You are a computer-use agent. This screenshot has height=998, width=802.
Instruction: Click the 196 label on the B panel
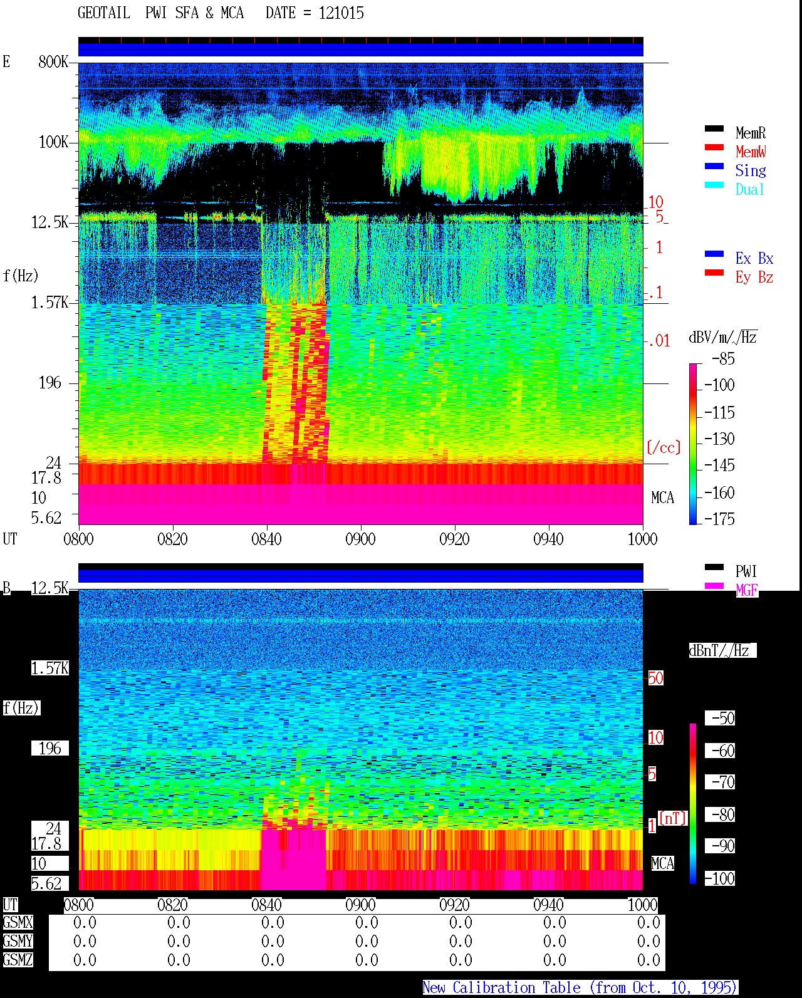click(x=50, y=748)
